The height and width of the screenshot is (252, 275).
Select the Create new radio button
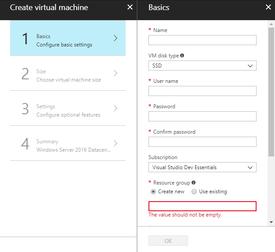click(153, 192)
